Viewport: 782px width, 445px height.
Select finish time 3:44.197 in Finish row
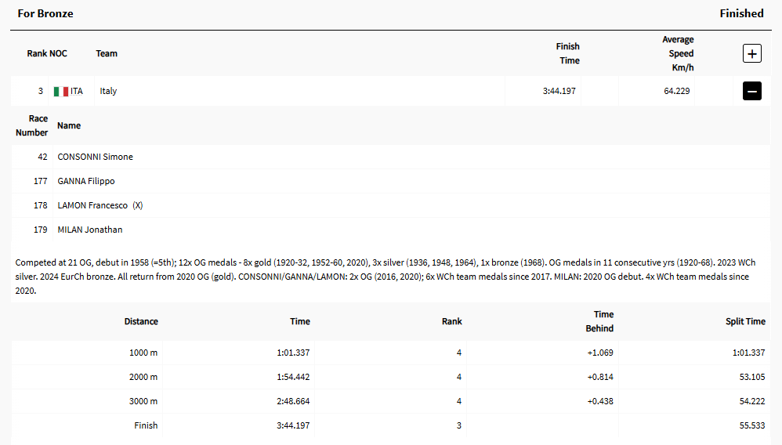(293, 425)
